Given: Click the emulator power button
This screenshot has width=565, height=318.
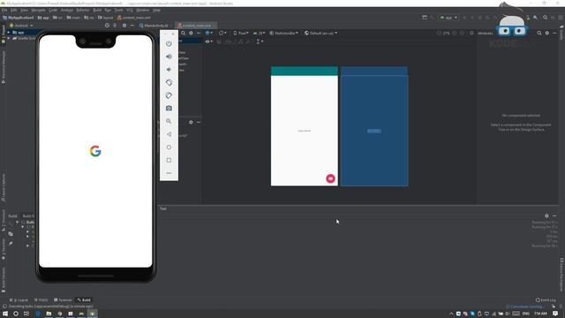Looking at the screenshot, I should [169, 43].
